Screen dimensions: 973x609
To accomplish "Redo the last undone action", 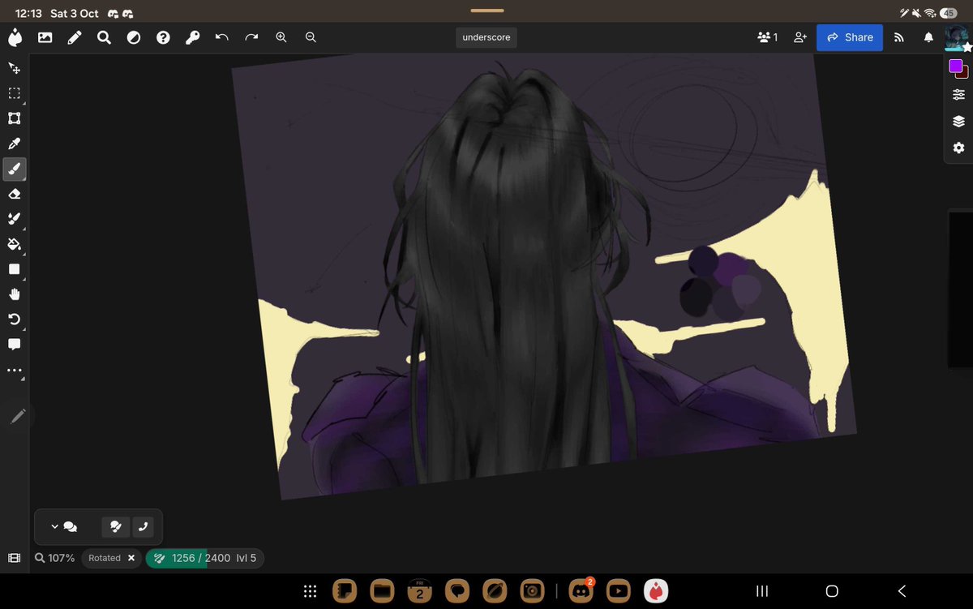I will (251, 37).
